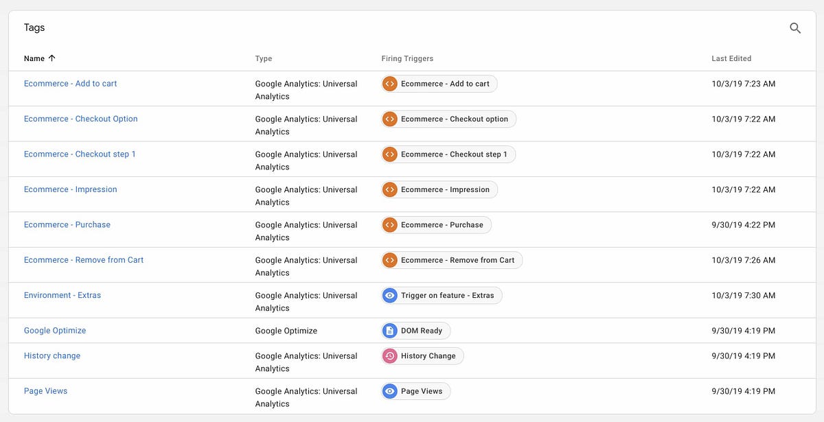Click the Remove from Cart trigger icon
The image size is (824, 422).
390,260
